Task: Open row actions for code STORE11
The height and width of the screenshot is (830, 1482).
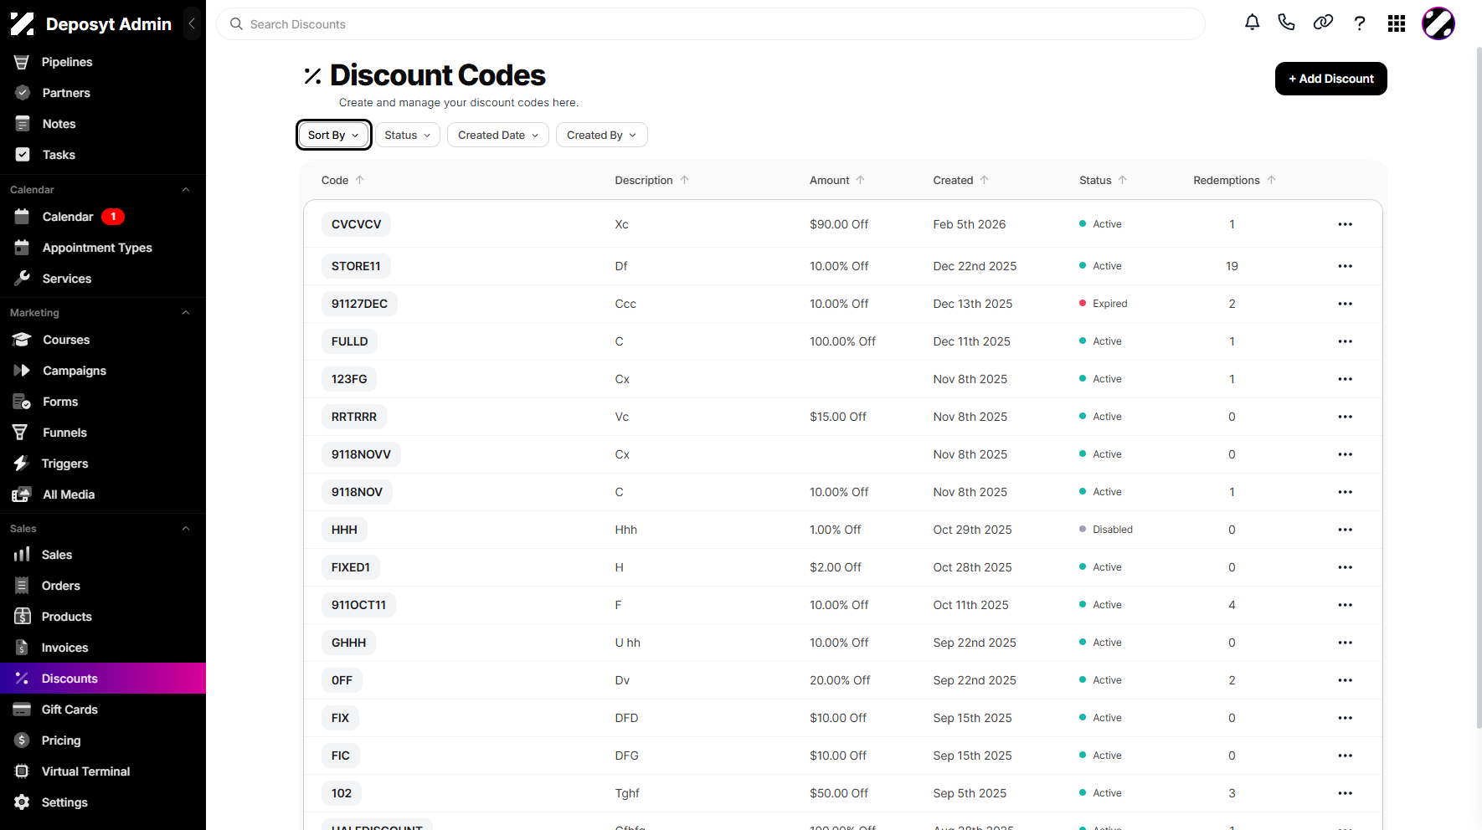Action: coord(1346,266)
